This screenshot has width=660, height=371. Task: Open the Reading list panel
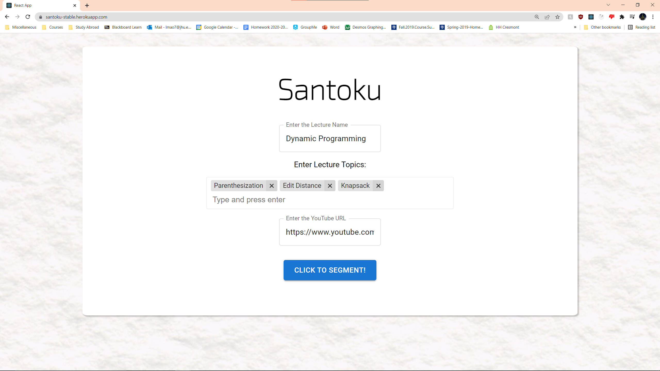(641, 27)
